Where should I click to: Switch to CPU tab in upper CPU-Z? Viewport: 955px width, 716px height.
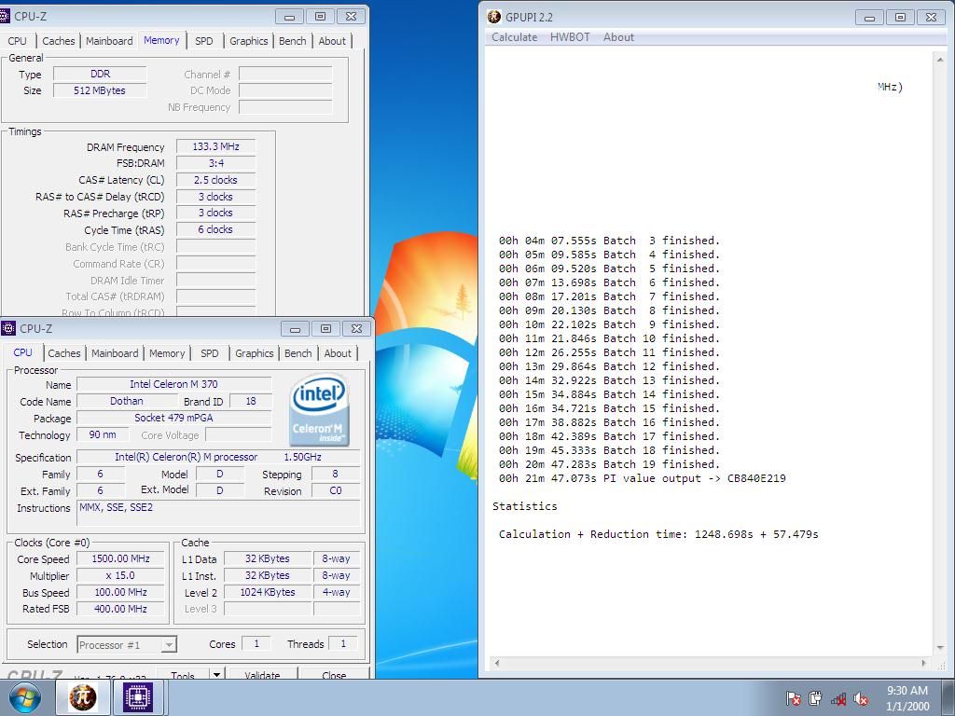[x=17, y=41]
